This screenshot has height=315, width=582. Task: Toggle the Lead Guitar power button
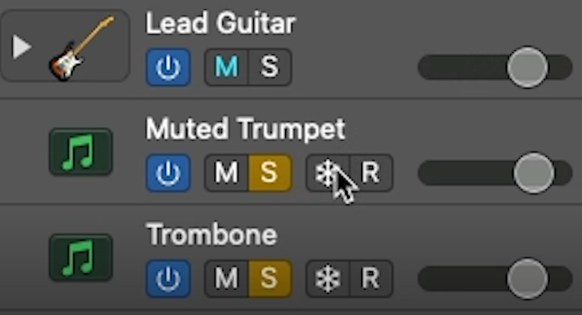point(169,67)
